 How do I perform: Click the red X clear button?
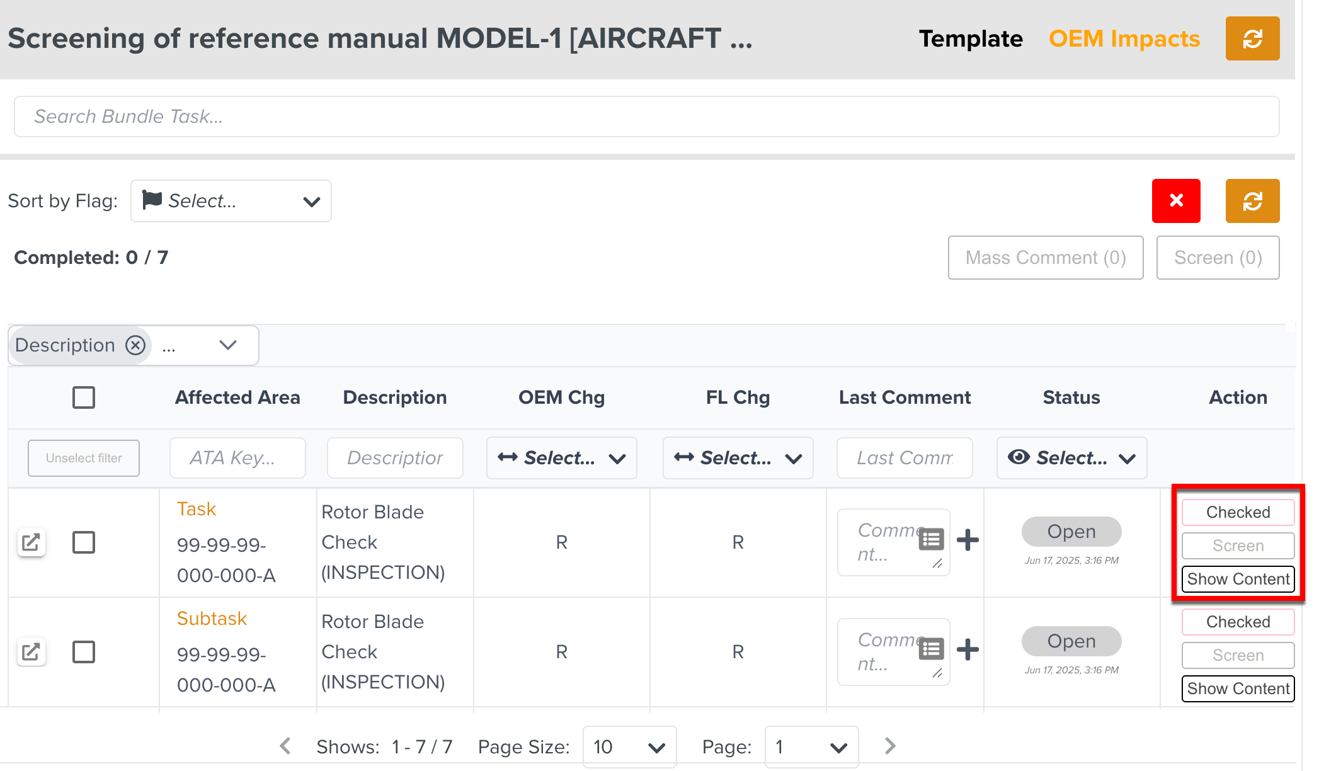click(1175, 201)
